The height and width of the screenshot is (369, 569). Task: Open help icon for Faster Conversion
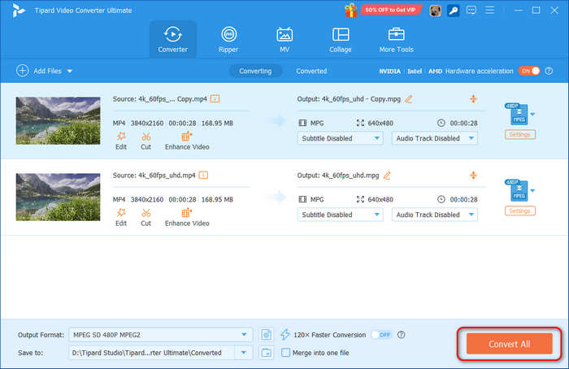401,335
